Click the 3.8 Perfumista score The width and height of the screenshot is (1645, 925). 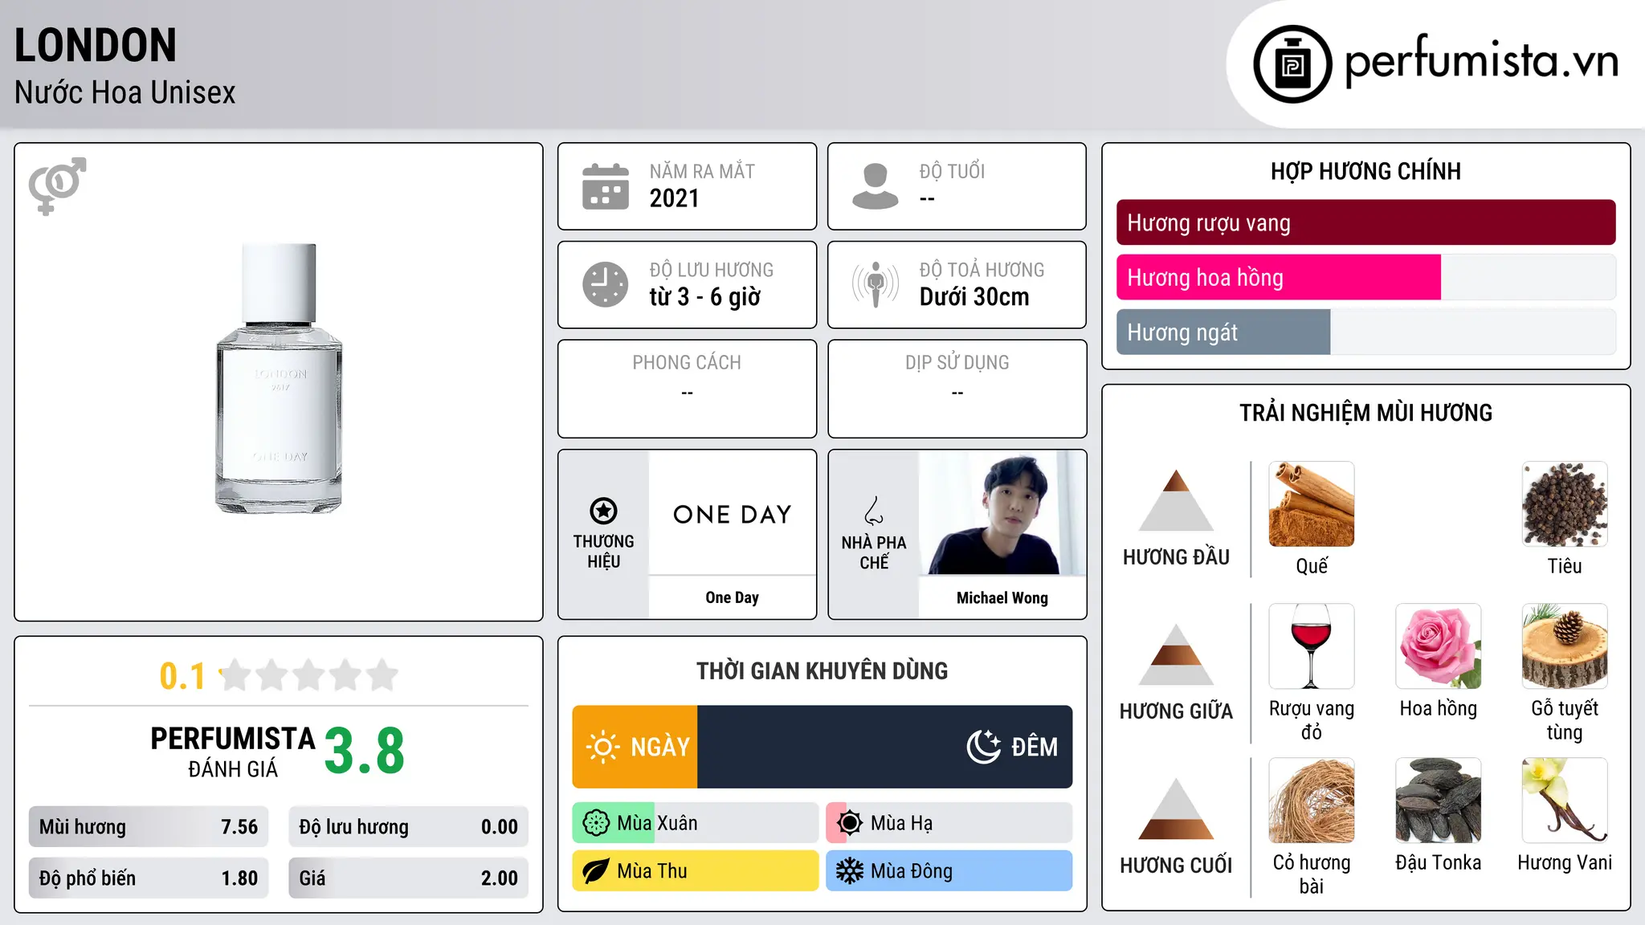pos(365,751)
